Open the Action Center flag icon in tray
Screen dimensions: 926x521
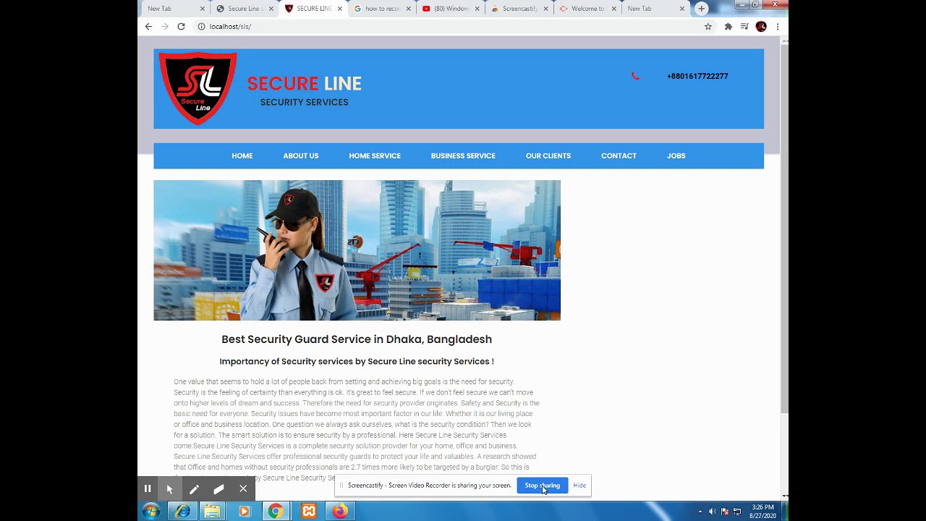tap(725, 512)
